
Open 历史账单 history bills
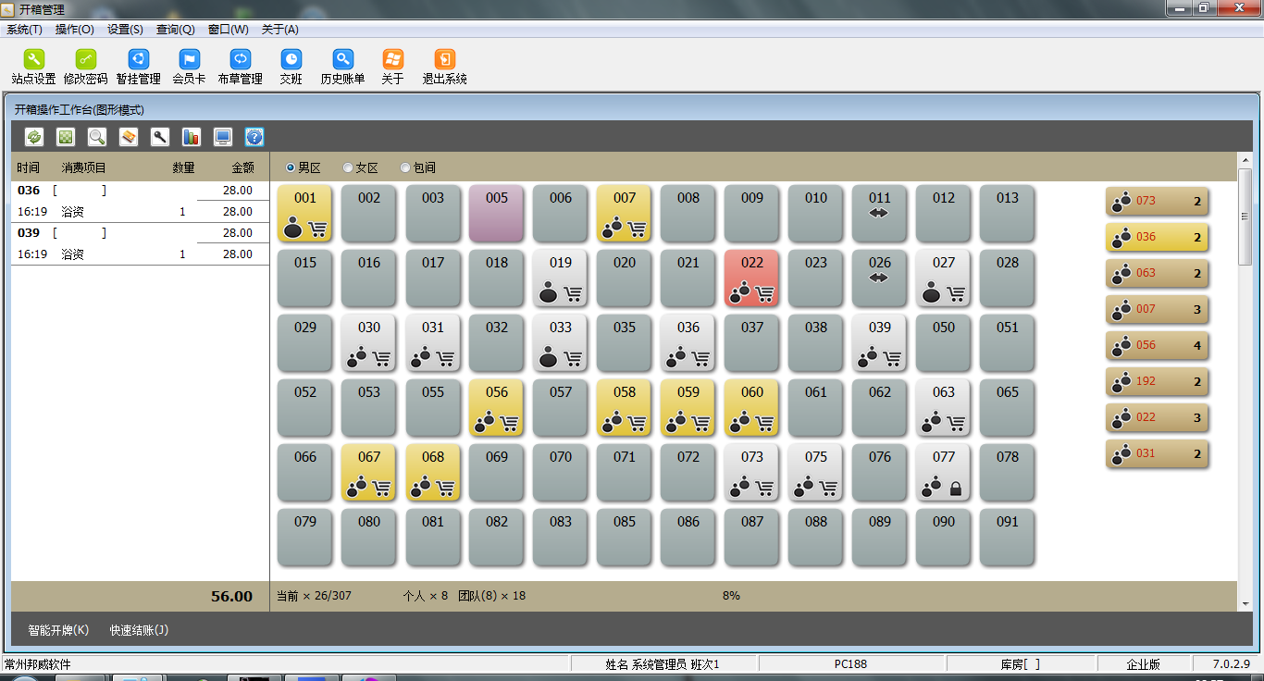point(342,67)
